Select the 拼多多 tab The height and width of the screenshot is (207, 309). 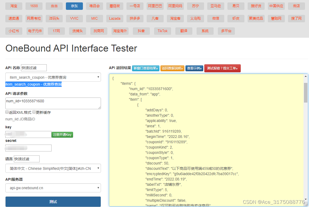pyautogui.click(x=135, y=19)
